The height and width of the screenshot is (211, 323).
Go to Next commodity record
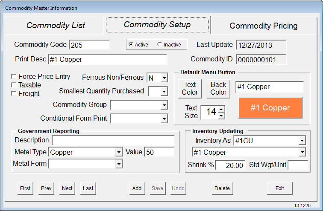(x=67, y=188)
